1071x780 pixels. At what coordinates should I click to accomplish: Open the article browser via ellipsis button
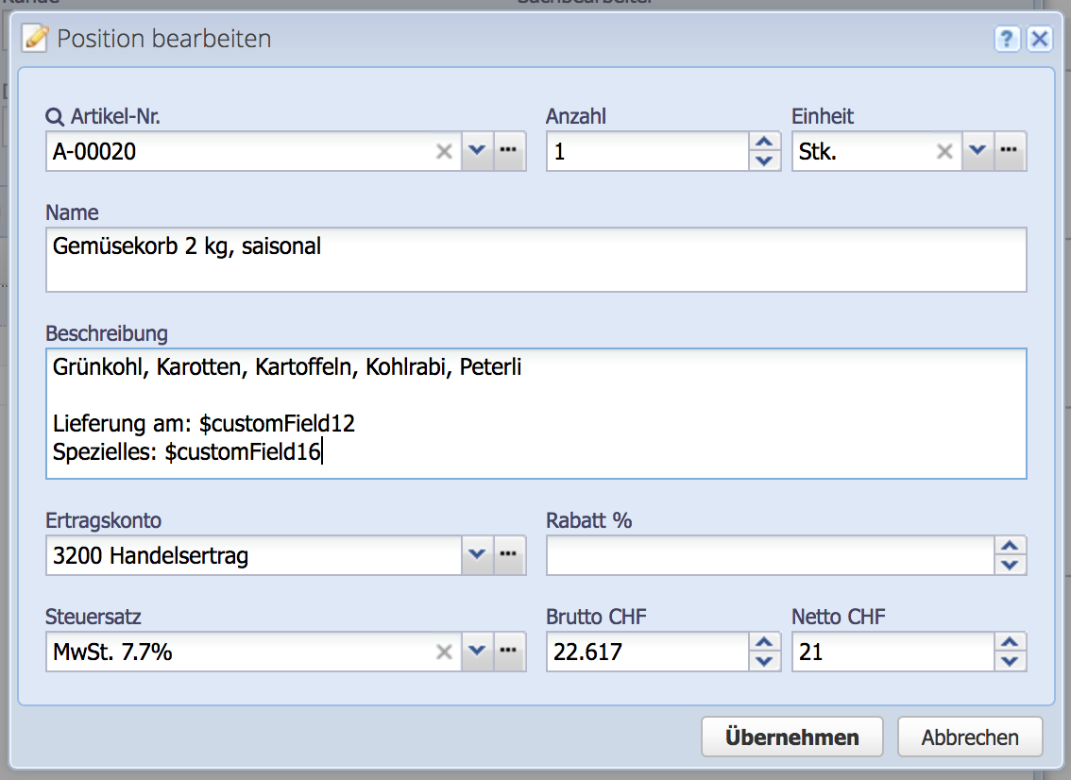(508, 150)
